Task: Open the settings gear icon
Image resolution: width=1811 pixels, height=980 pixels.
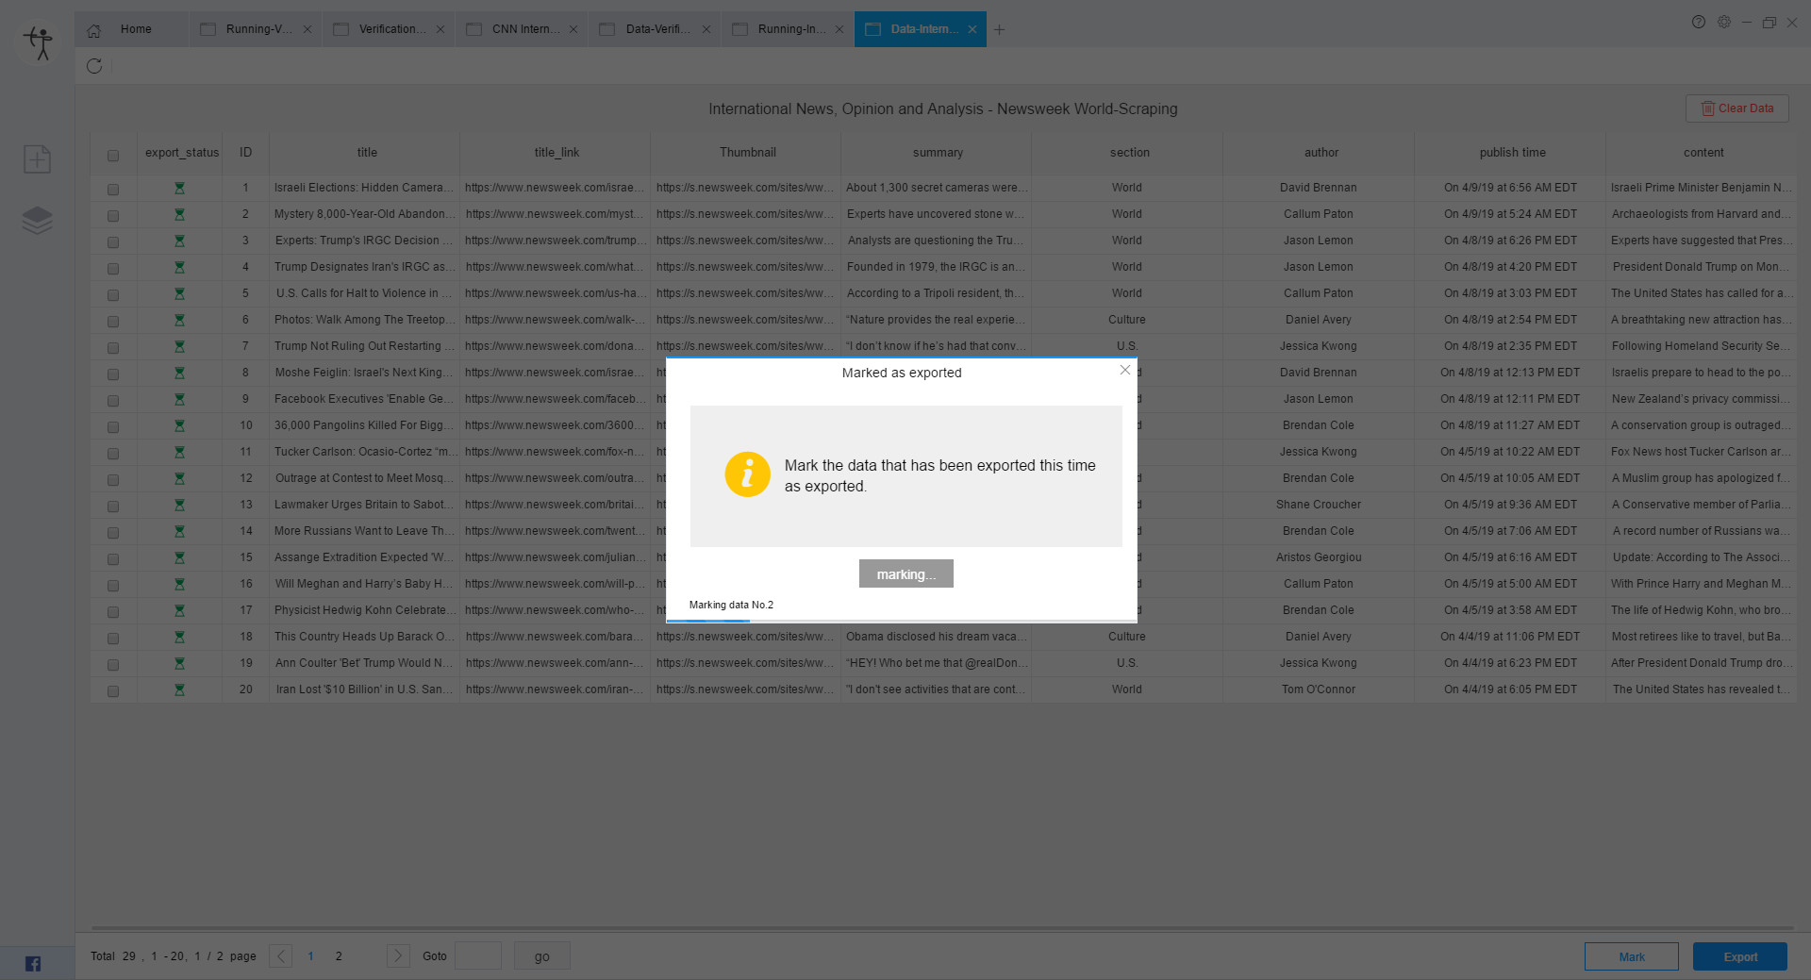Action: click(1724, 22)
